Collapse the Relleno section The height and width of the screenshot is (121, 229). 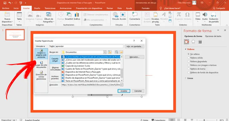185,49
